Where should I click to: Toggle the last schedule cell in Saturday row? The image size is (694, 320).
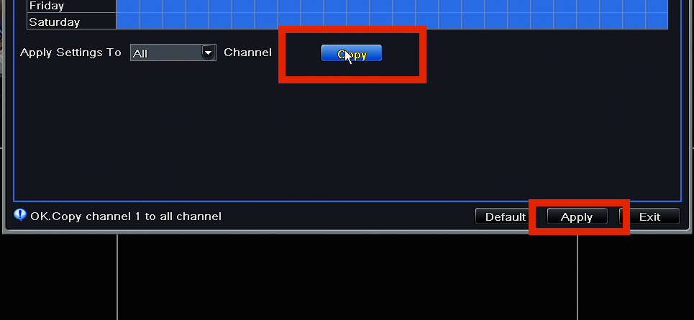[657, 22]
